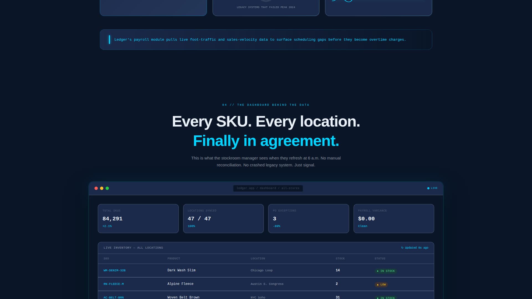Open the Locations Synced 47 / 47 card
The height and width of the screenshot is (299, 532).
(x=223, y=218)
